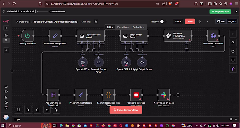Click the workflow name YouTube Content Automation Pipeline
This screenshot has width=240, height=128.
(x=56, y=22)
